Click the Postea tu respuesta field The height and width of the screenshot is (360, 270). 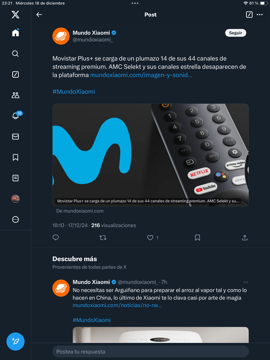coord(150,351)
